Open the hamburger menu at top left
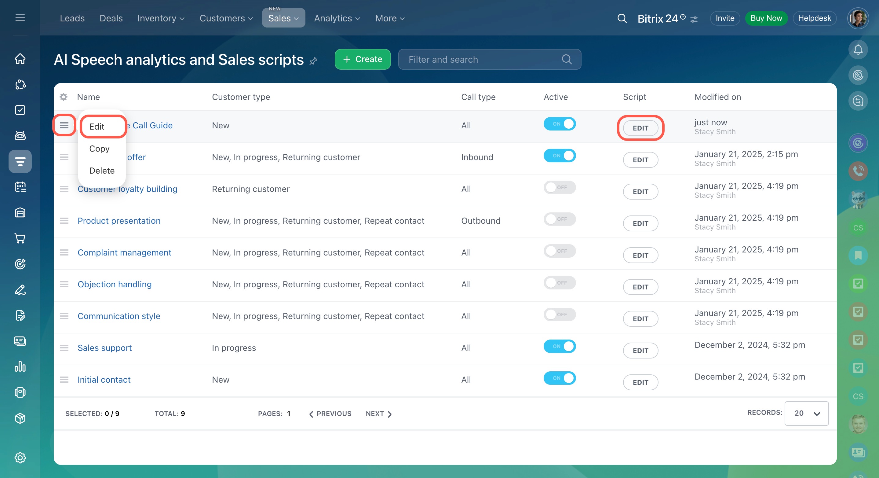 click(x=20, y=18)
